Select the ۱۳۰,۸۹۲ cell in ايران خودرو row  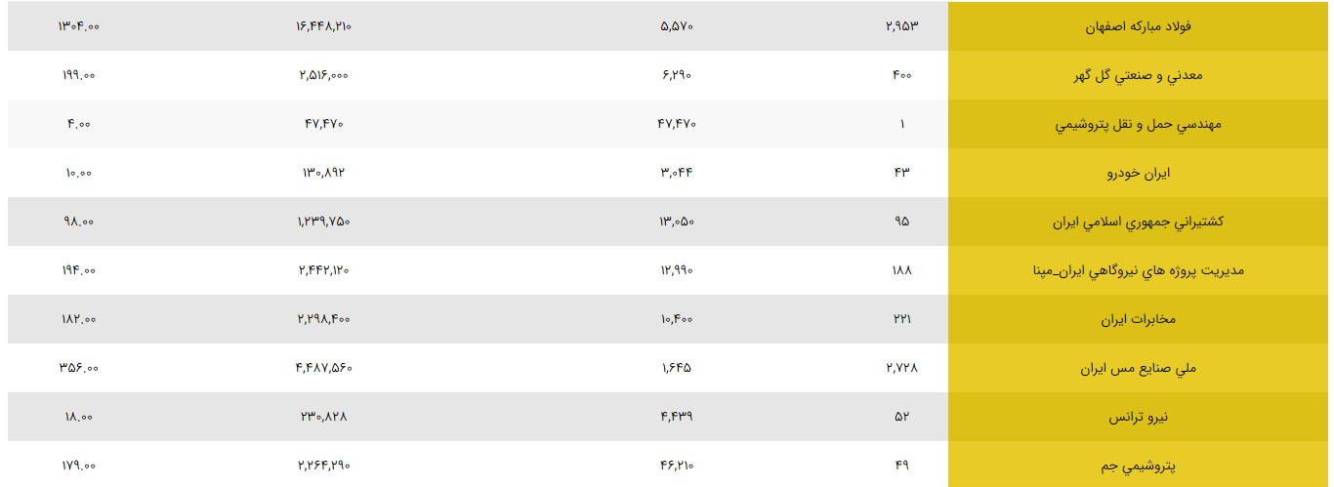tap(323, 173)
